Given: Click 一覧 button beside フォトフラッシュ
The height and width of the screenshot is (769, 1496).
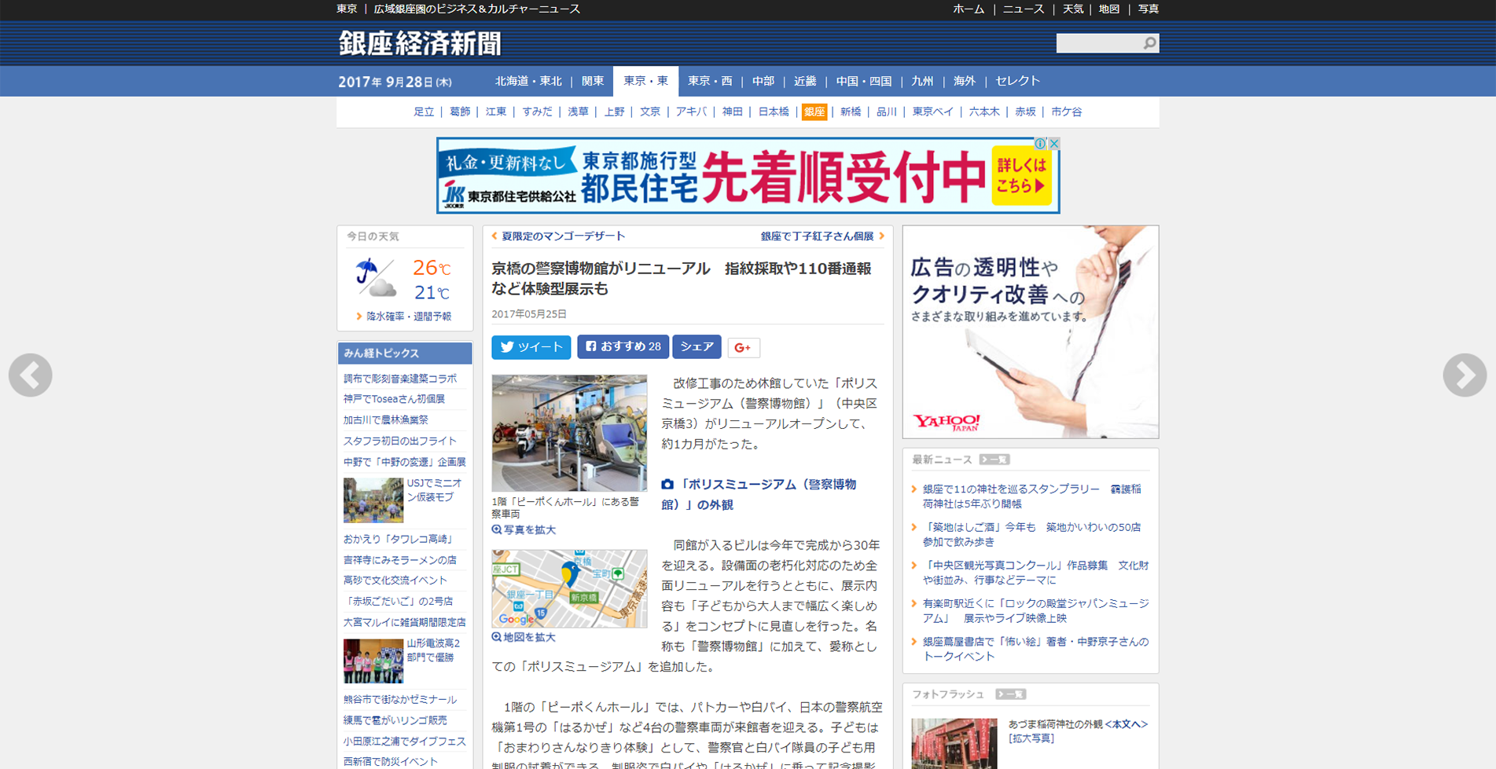Looking at the screenshot, I should [1011, 694].
